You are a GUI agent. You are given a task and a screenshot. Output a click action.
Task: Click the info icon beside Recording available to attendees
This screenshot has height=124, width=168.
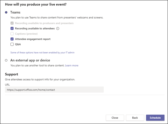coord(58,29)
